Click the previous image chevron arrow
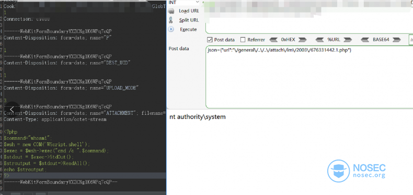This screenshot has height=195, width=413. point(12,109)
